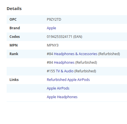Open Headphones & Accessories rank link
This screenshot has height=124, width=127.
click(76, 54)
